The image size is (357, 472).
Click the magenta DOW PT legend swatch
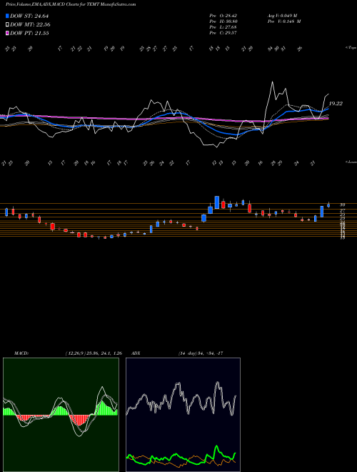coord(8,33)
